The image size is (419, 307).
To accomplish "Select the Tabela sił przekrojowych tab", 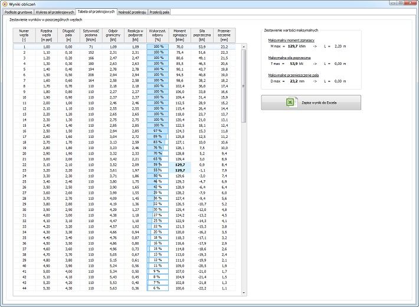I will coord(96,12).
